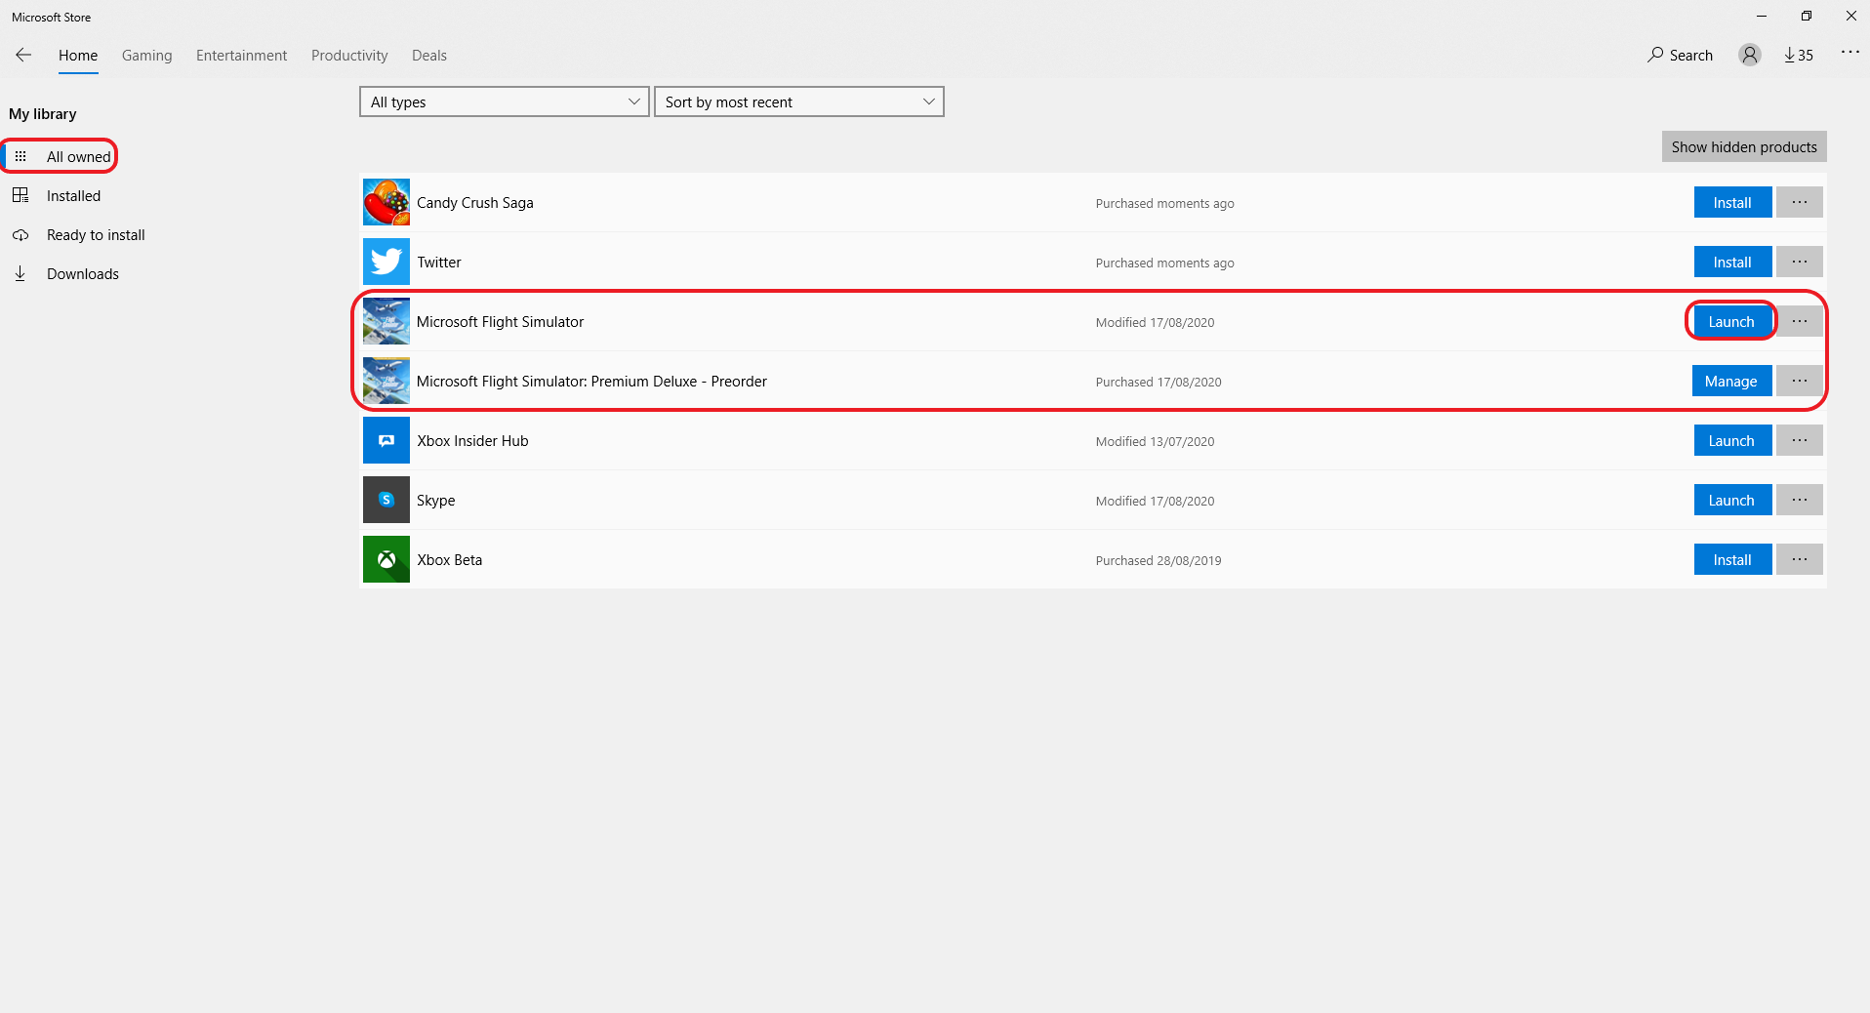
Task: Launch the Skype app
Action: (x=1731, y=501)
